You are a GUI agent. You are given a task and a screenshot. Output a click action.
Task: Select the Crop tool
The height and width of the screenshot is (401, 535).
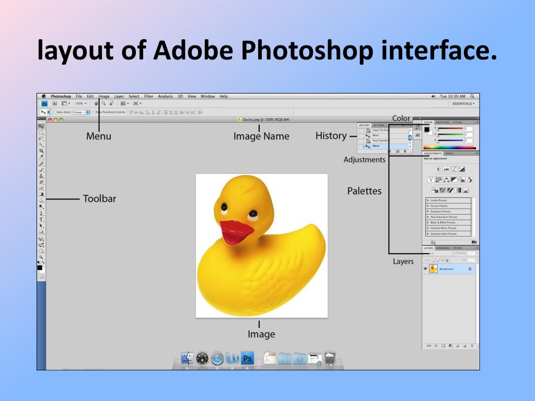pos(41,151)
